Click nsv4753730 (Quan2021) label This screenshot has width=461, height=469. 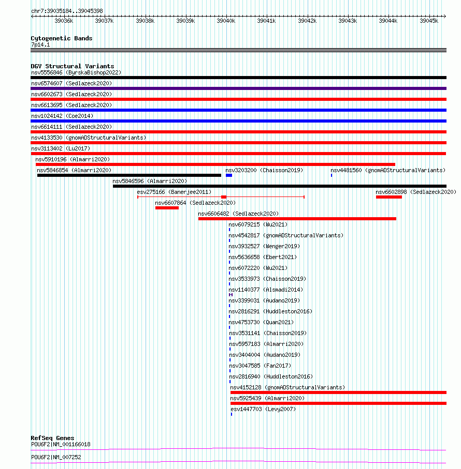261,323
